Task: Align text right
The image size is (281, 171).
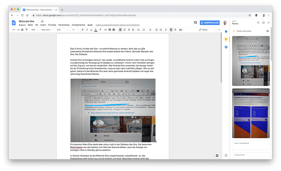Action: 129,30
